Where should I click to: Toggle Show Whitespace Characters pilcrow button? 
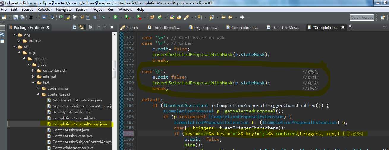(x=95, y=17)
